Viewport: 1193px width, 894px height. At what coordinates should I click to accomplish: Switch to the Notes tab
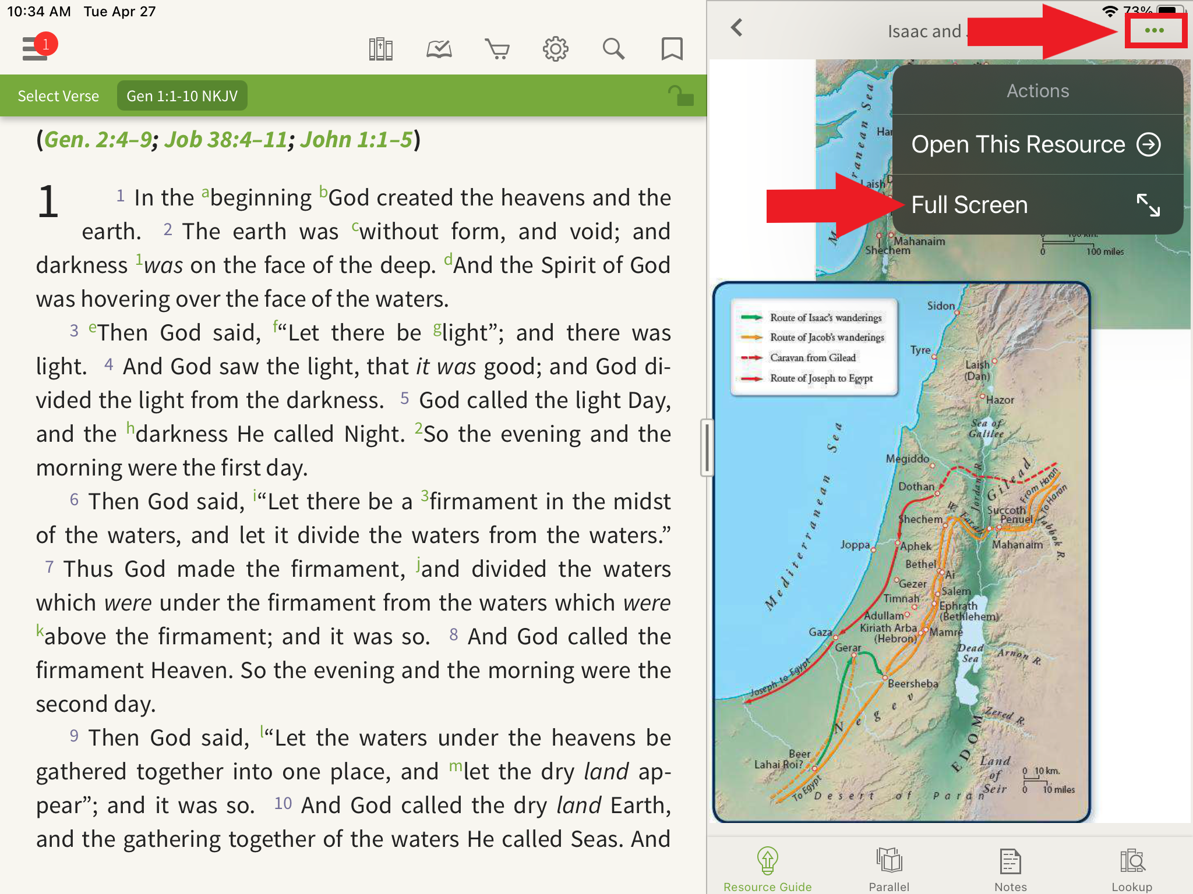point(1011,870)
